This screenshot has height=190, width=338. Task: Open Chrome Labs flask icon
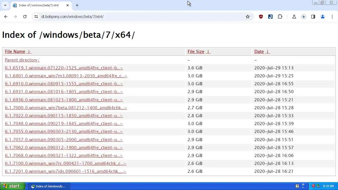[x=294, y=17]
